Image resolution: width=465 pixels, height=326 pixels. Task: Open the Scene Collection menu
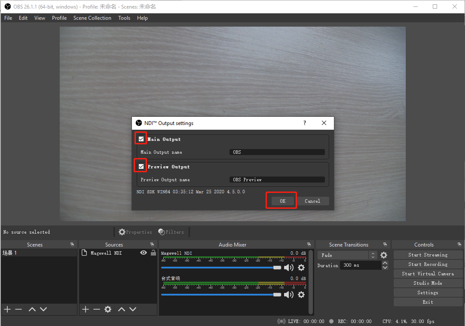(x=92, y=18)
